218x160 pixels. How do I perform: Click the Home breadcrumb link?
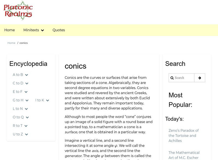click(11, 43)
